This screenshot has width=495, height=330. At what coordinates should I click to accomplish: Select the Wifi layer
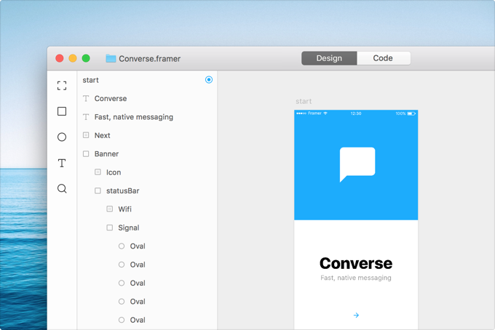(147, 209)
